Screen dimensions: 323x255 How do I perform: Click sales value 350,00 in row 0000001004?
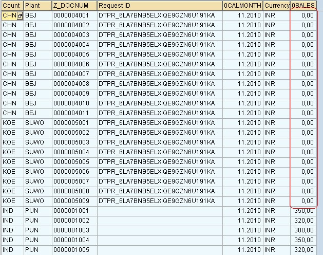pos(304,240)
